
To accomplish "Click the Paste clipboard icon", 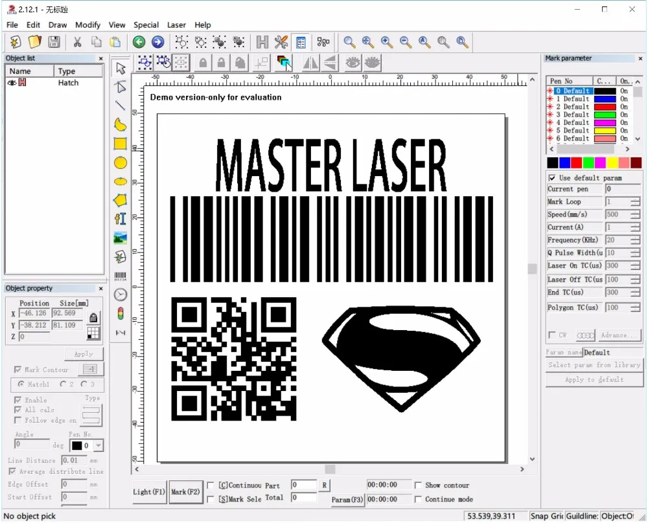I will (115, 42).
